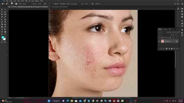Open the Edit Toolbar three-dots menu
The height and width of the screenshot is (103, 184).
[5, 34]
